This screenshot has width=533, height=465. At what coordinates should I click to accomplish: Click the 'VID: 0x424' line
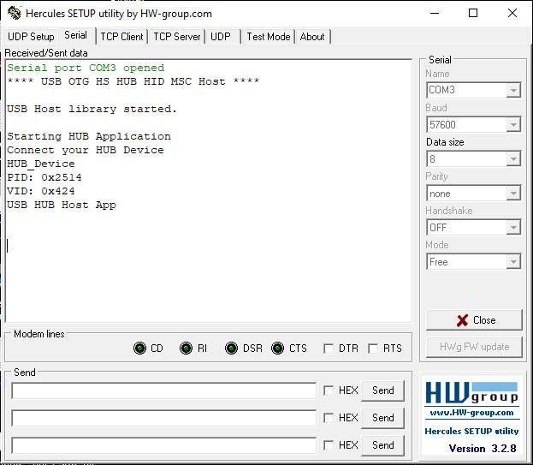[41, 191]
